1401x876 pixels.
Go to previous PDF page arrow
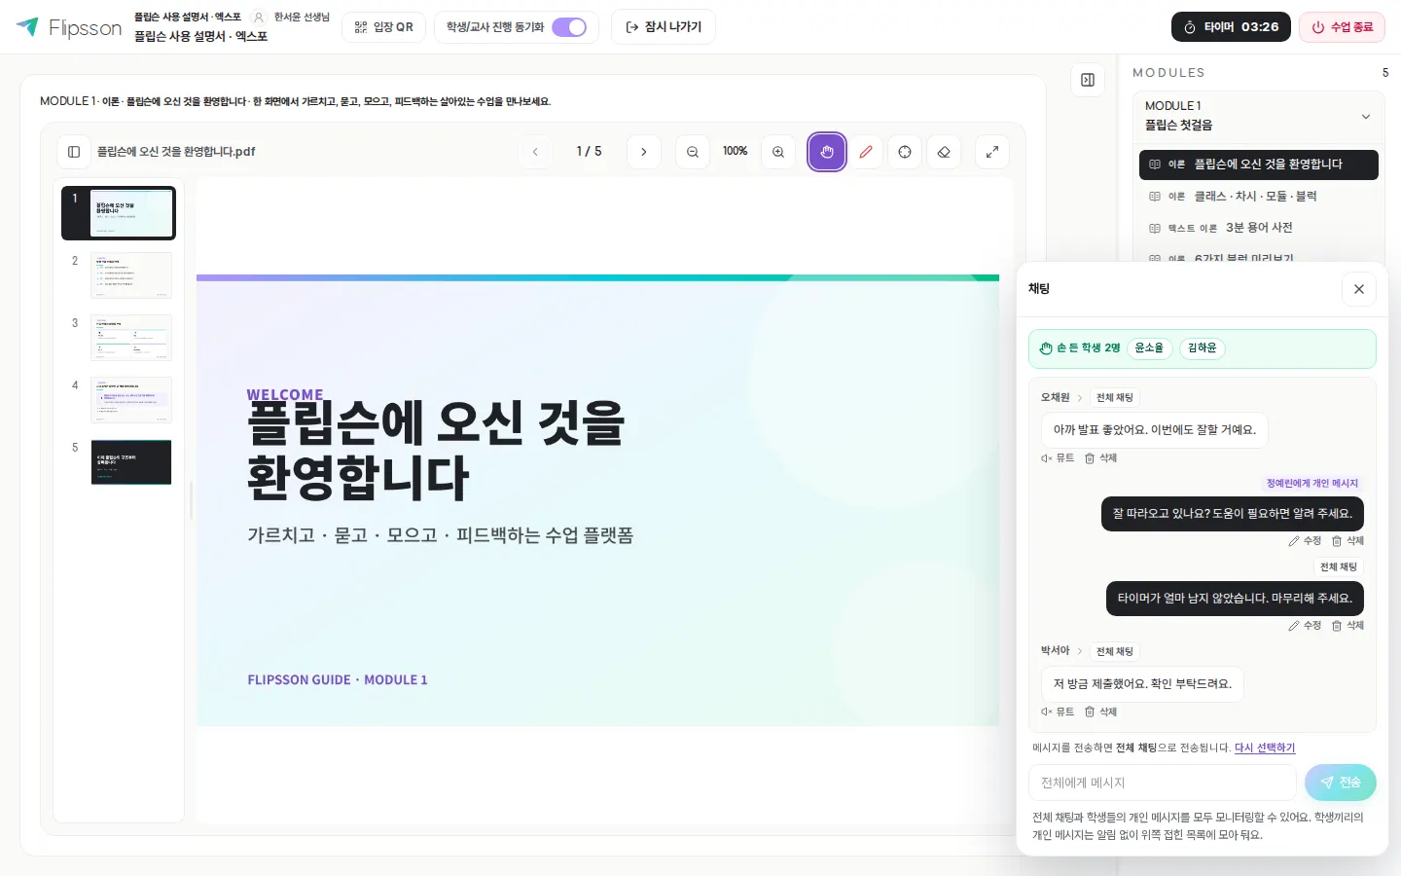[535, 152]
